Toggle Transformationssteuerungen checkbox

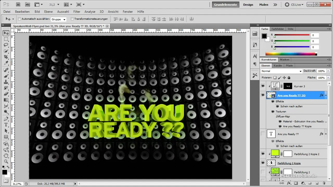coord(72,19)
